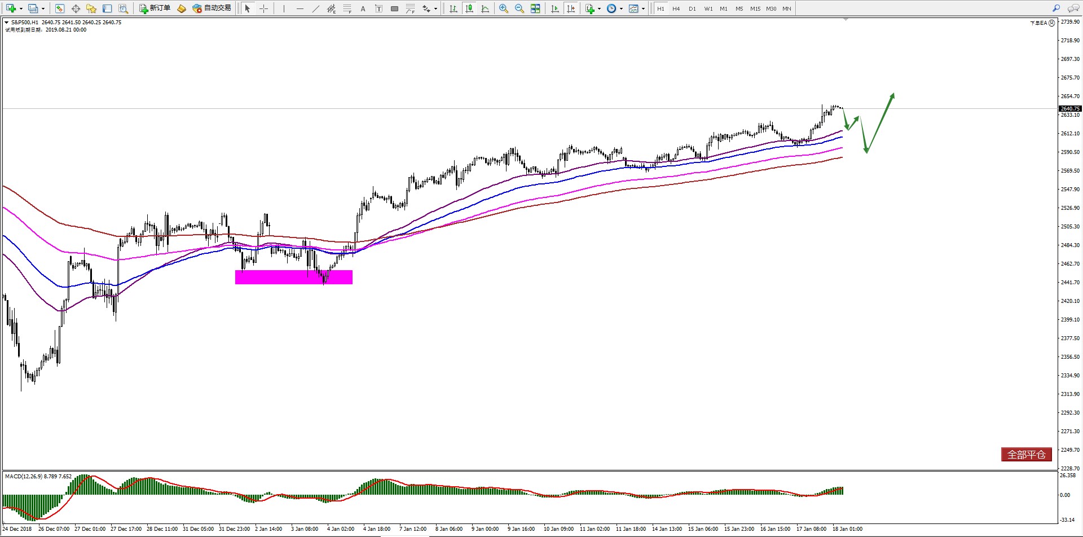This screenshot has width=1083, height=537.
Task: Open the Data Window crosshair-circle icon
Action: [x=76, y=8]
